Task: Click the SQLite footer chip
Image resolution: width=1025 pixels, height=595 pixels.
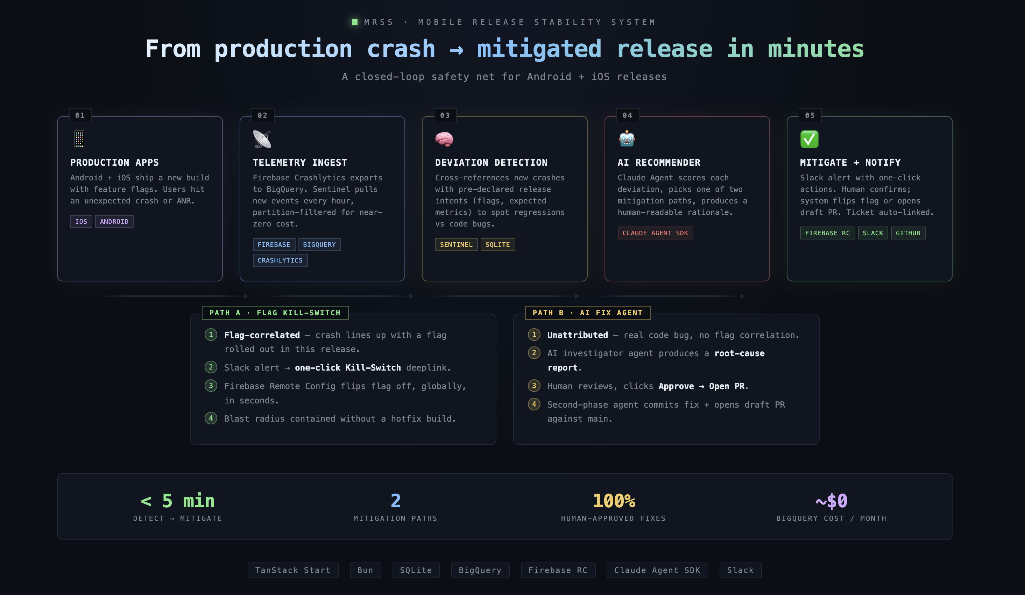Action: point(416,570)
